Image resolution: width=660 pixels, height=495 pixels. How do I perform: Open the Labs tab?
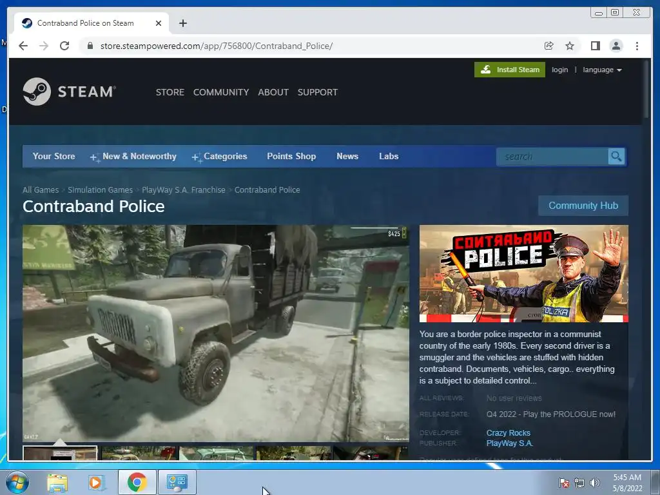pos(389,156)
